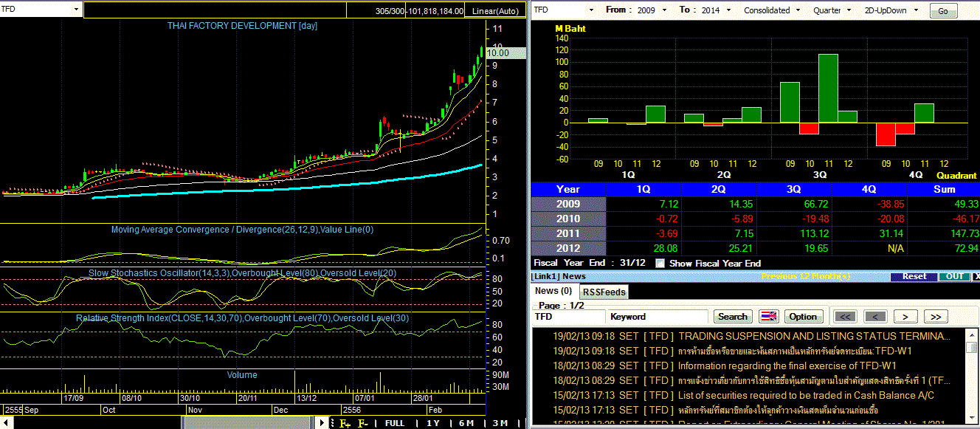
Task: Toggle Show Fiscal Year End checkbox
Action: point(660,263)
